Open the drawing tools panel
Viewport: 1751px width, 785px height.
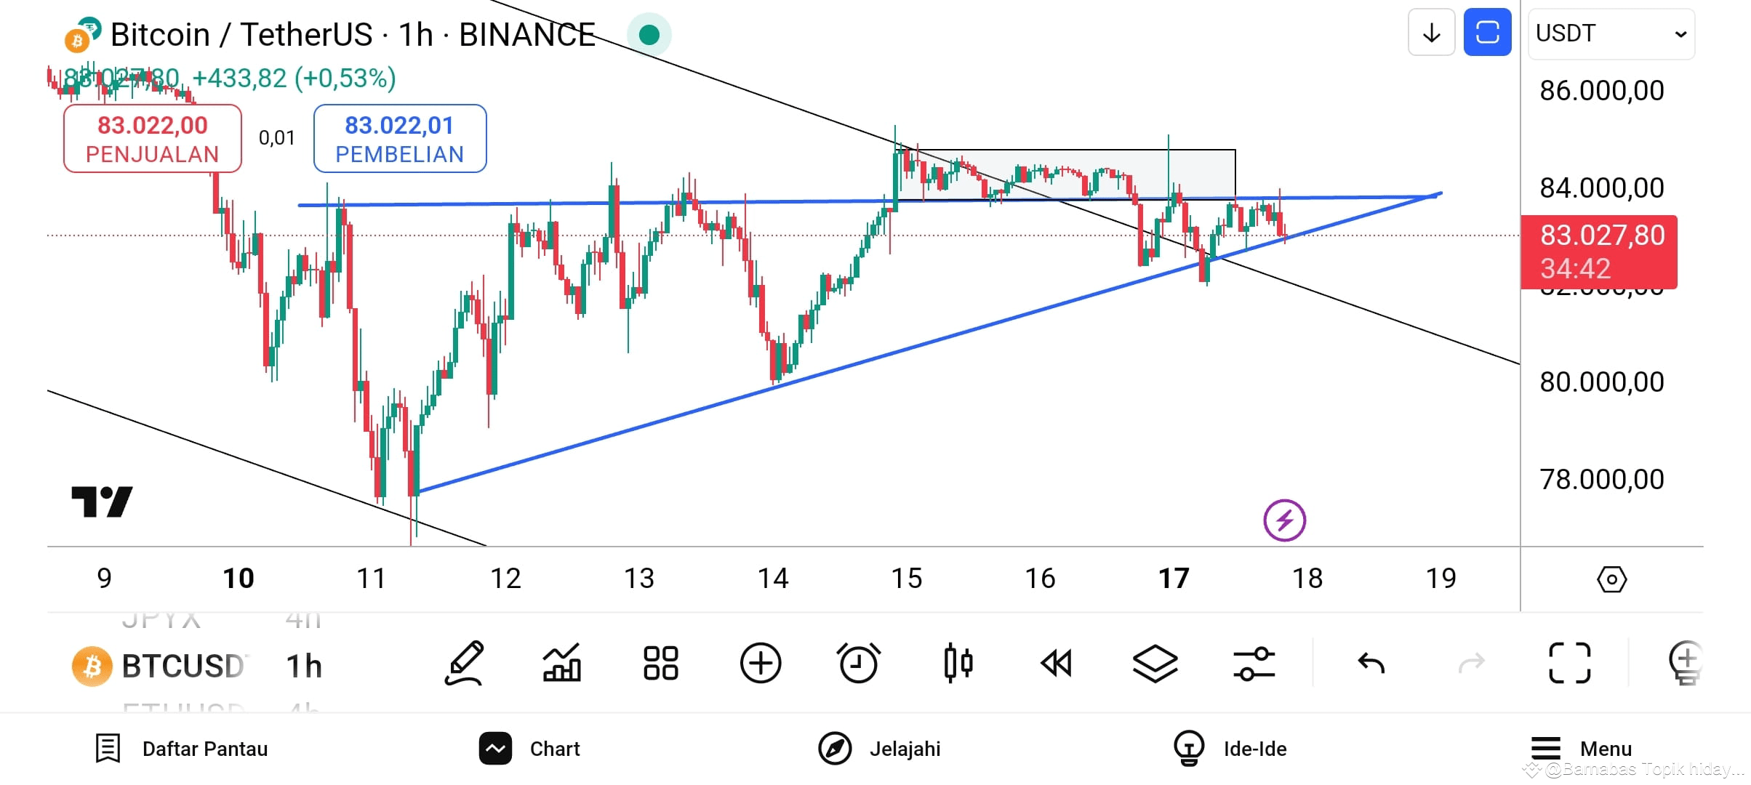coord(465,663)
